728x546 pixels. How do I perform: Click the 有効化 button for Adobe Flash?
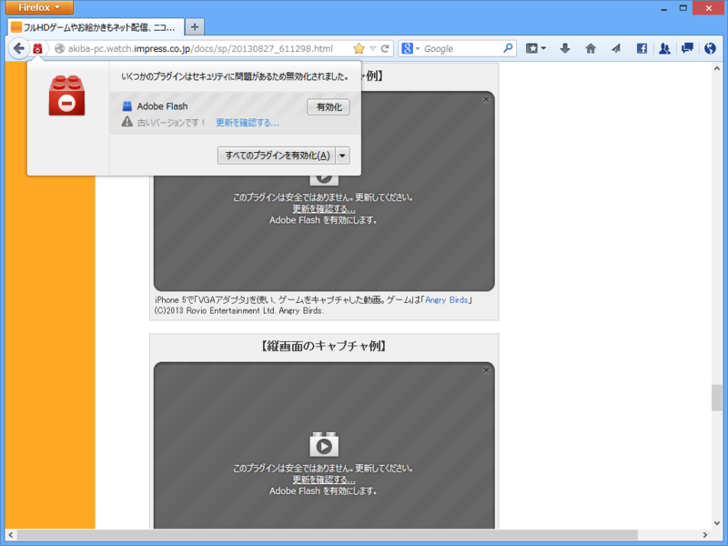(329, 107)
